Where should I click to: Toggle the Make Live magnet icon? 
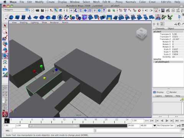click(140, 10)
